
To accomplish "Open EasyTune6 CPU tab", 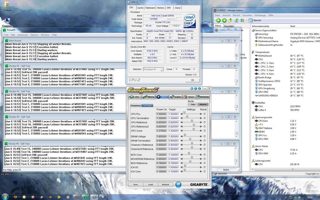I will tap(135, 97).
